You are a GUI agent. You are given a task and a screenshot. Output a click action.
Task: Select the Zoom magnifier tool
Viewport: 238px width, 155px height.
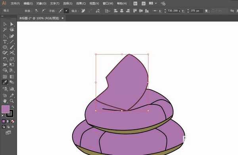[12, 101]
